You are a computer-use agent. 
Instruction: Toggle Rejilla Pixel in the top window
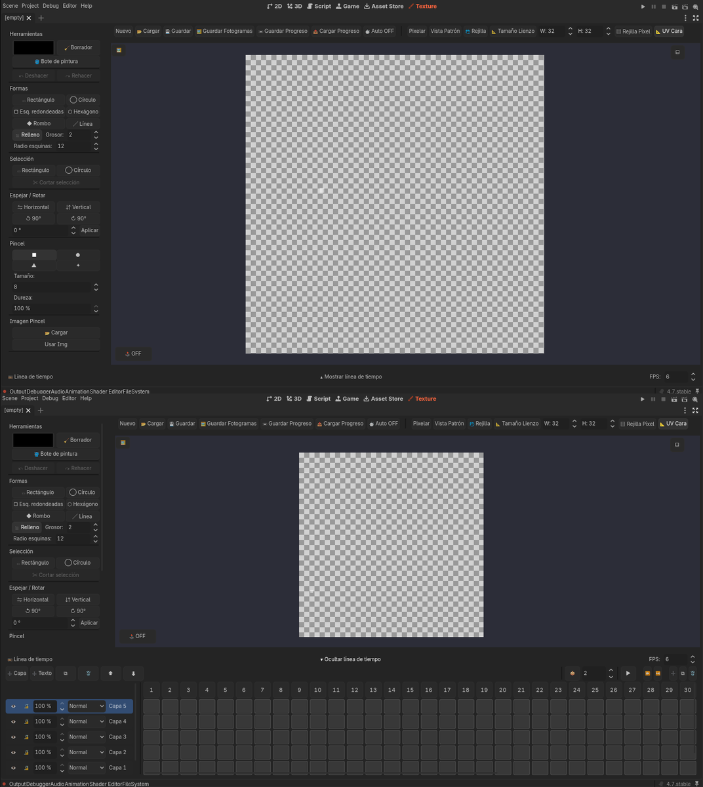(x=633, y=31)
